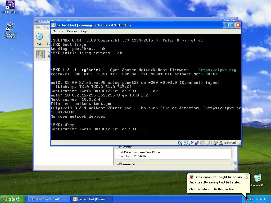Viewport: 271px width, 203px height.
Task: Open the Help menu in VM window
Action: point(84,31)
